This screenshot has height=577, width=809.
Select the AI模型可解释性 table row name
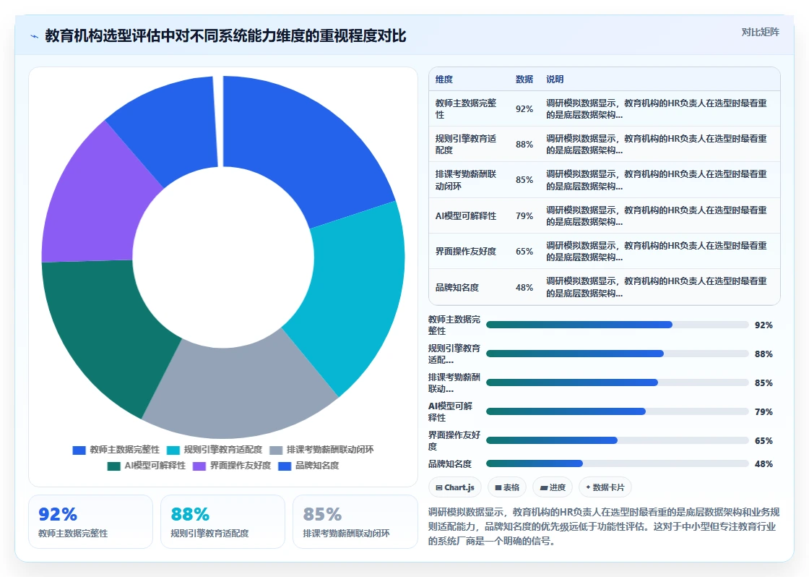466,216
